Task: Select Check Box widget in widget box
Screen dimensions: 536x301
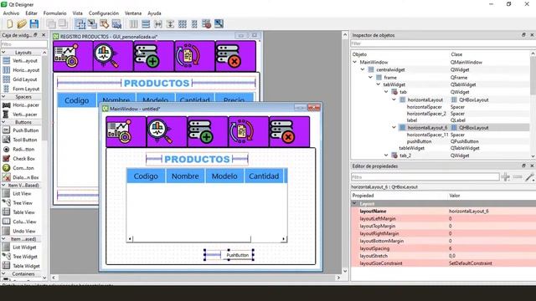Action: coord(21,159)
